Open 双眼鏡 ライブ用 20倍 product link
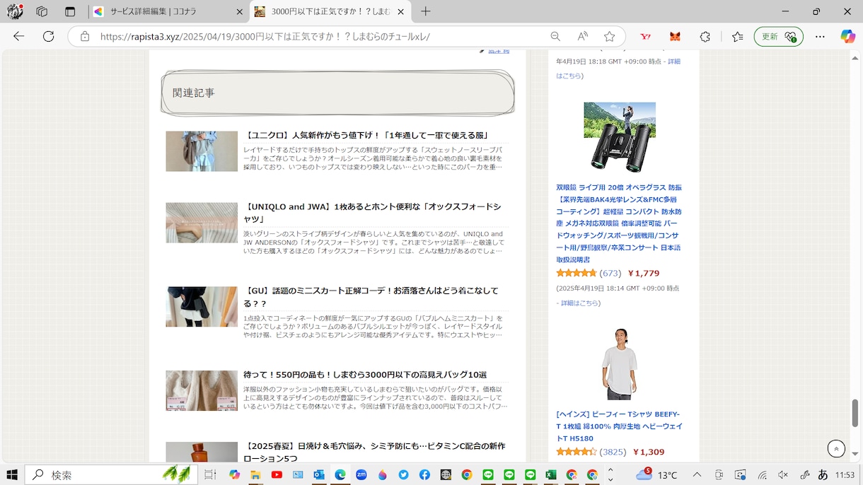Image resolution: width=863 pixels, height=485 pixels. 619,223
